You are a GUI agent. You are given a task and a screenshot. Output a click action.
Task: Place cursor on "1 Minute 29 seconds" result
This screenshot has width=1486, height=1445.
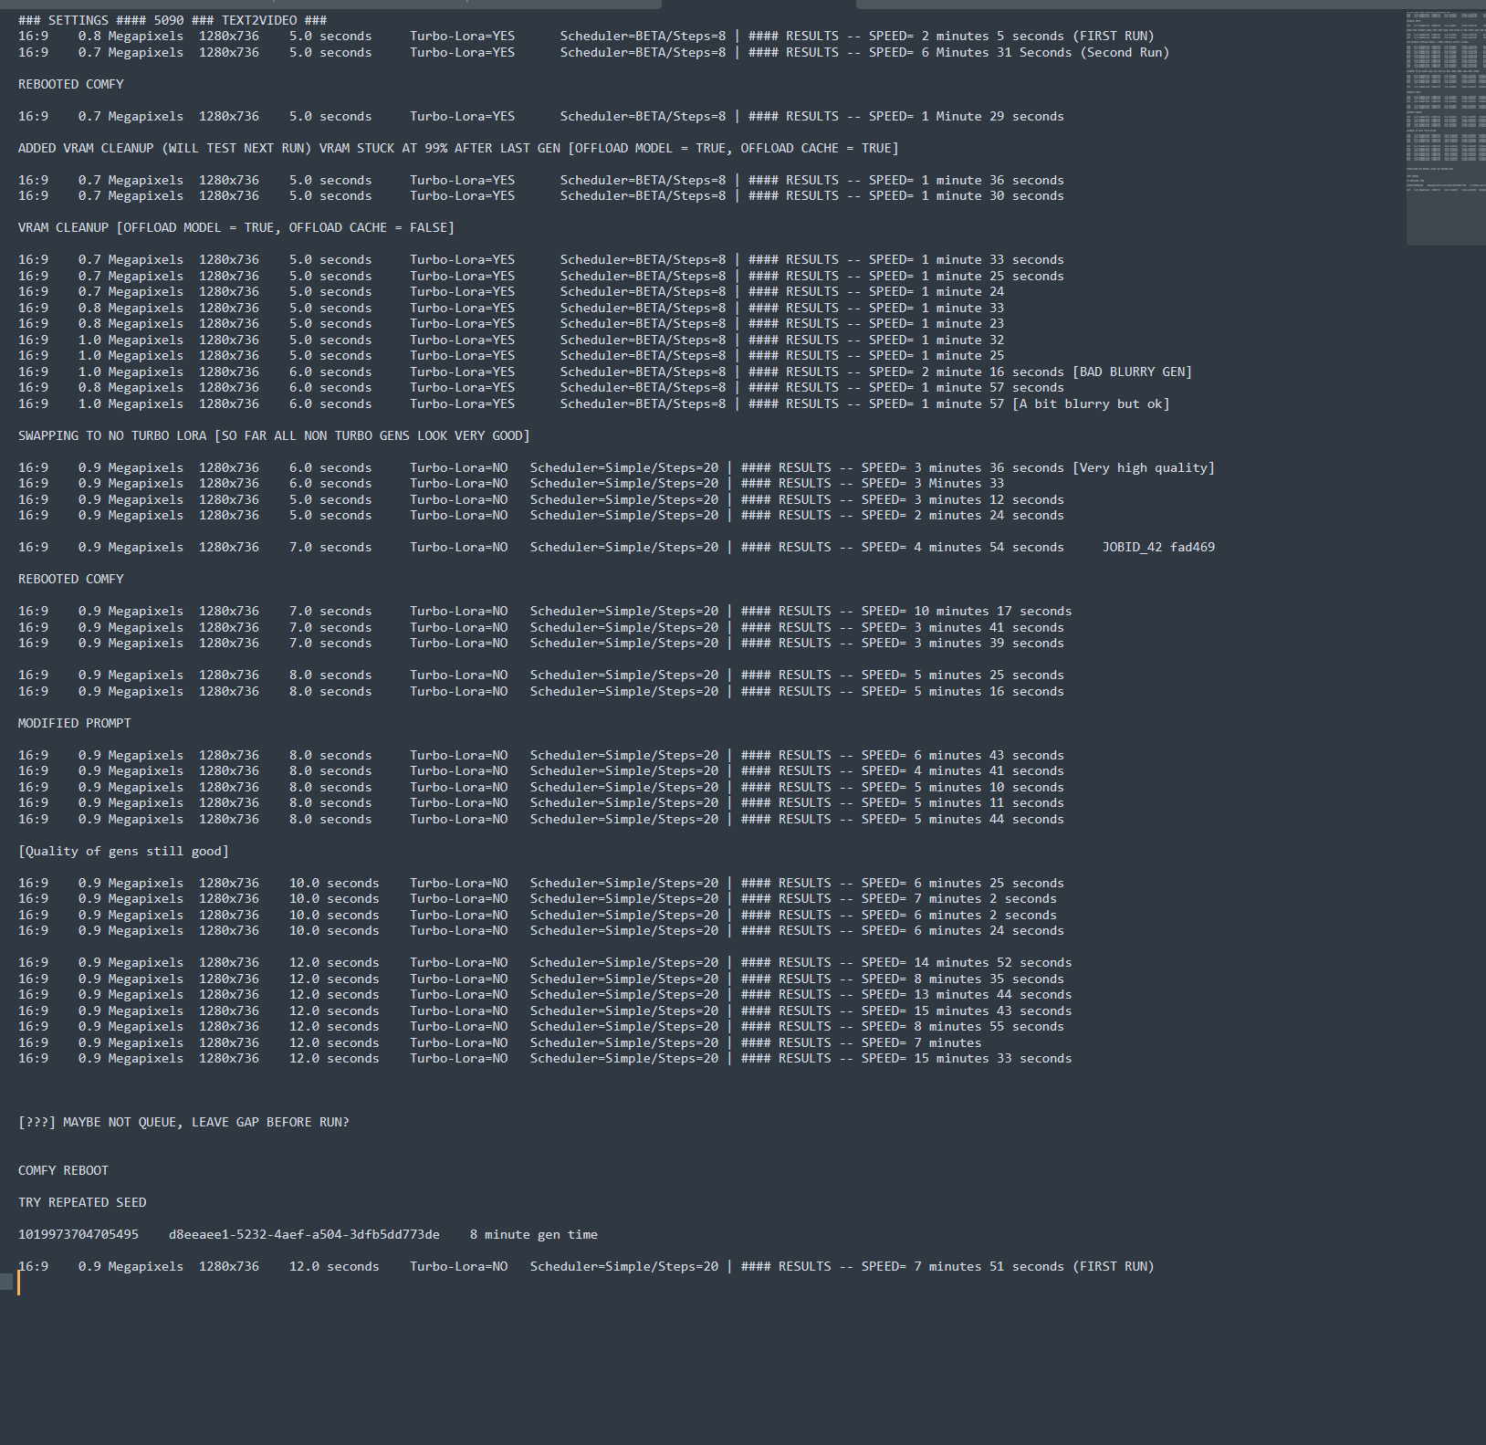click(992, 117)
